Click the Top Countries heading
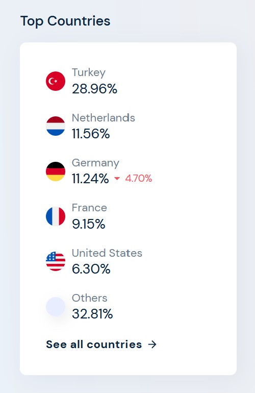The height and width of the screenshot is (393, 255). click(65, 21)
